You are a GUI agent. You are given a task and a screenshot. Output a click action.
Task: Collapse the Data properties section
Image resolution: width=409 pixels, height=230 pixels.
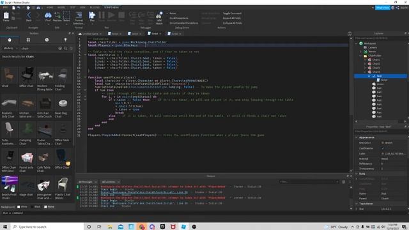tap(357, 174)
